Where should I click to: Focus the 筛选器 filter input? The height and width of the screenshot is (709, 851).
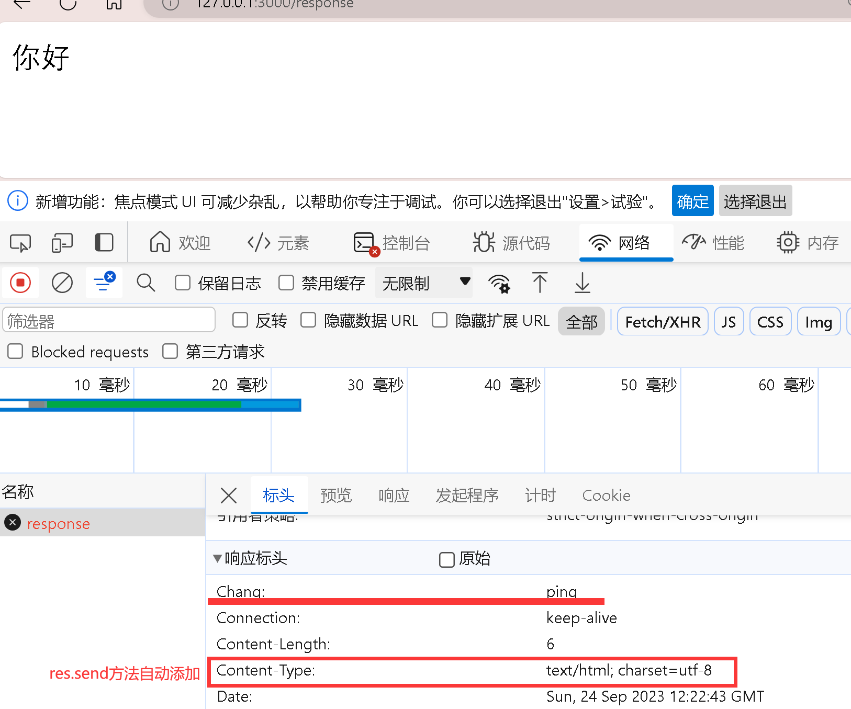point(109,320)
